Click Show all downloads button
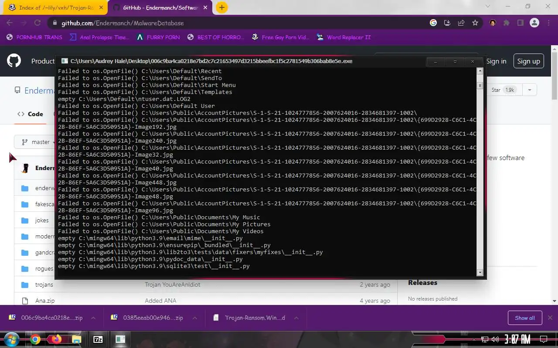The height and width of the screenshot is (348, 558). point(525,318)
